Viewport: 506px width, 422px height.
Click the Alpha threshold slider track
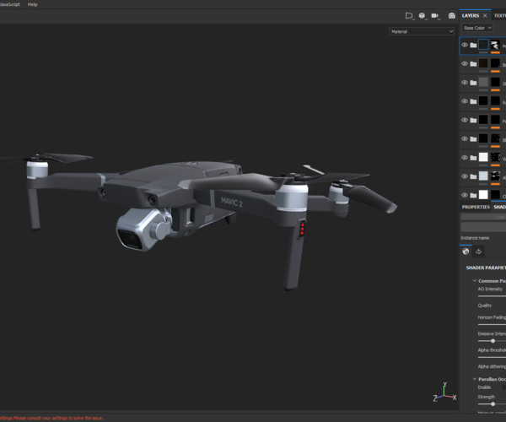click(x=492, y=357)
